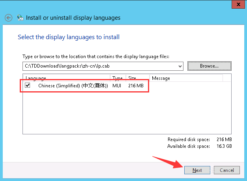This screenshot has width=247, height=181.
Task: Click the 'Select the display languages' heading
Action: tap(69, 37)
